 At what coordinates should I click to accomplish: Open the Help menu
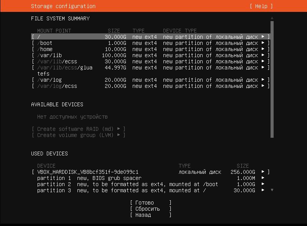pyautogui.click(x=261, y=6)
